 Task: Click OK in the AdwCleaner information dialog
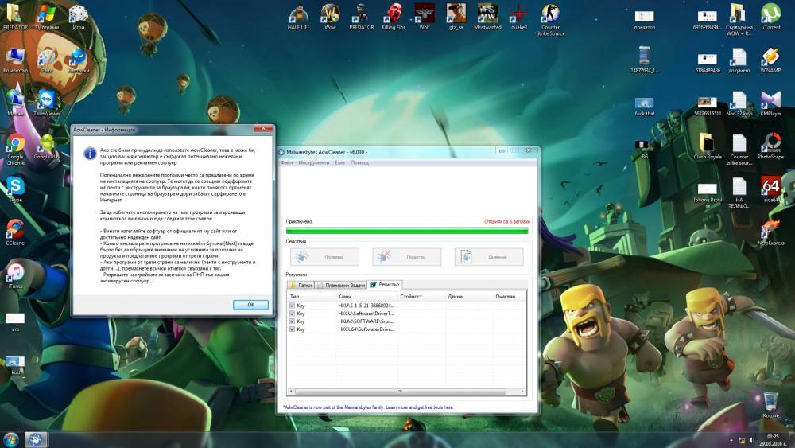[250, 305]
